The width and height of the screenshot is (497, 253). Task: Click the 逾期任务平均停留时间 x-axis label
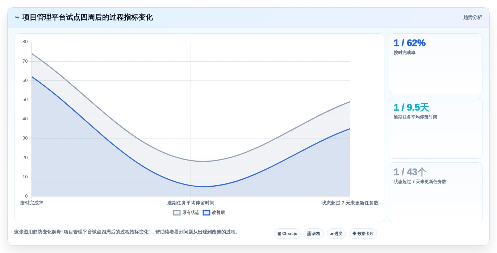click(x=191, y=203)
